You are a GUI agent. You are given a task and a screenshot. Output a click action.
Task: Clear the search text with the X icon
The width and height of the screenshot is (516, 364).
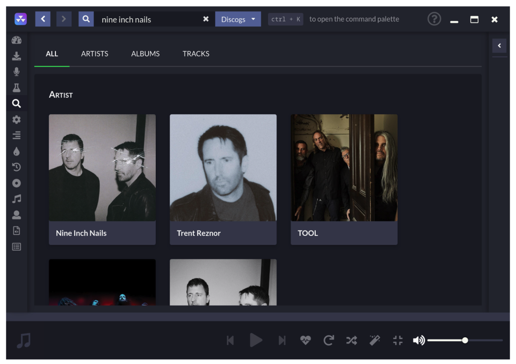pos(205,19)
